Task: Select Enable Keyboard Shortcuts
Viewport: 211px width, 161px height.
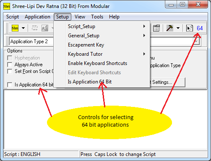Action: click(102, 63)
